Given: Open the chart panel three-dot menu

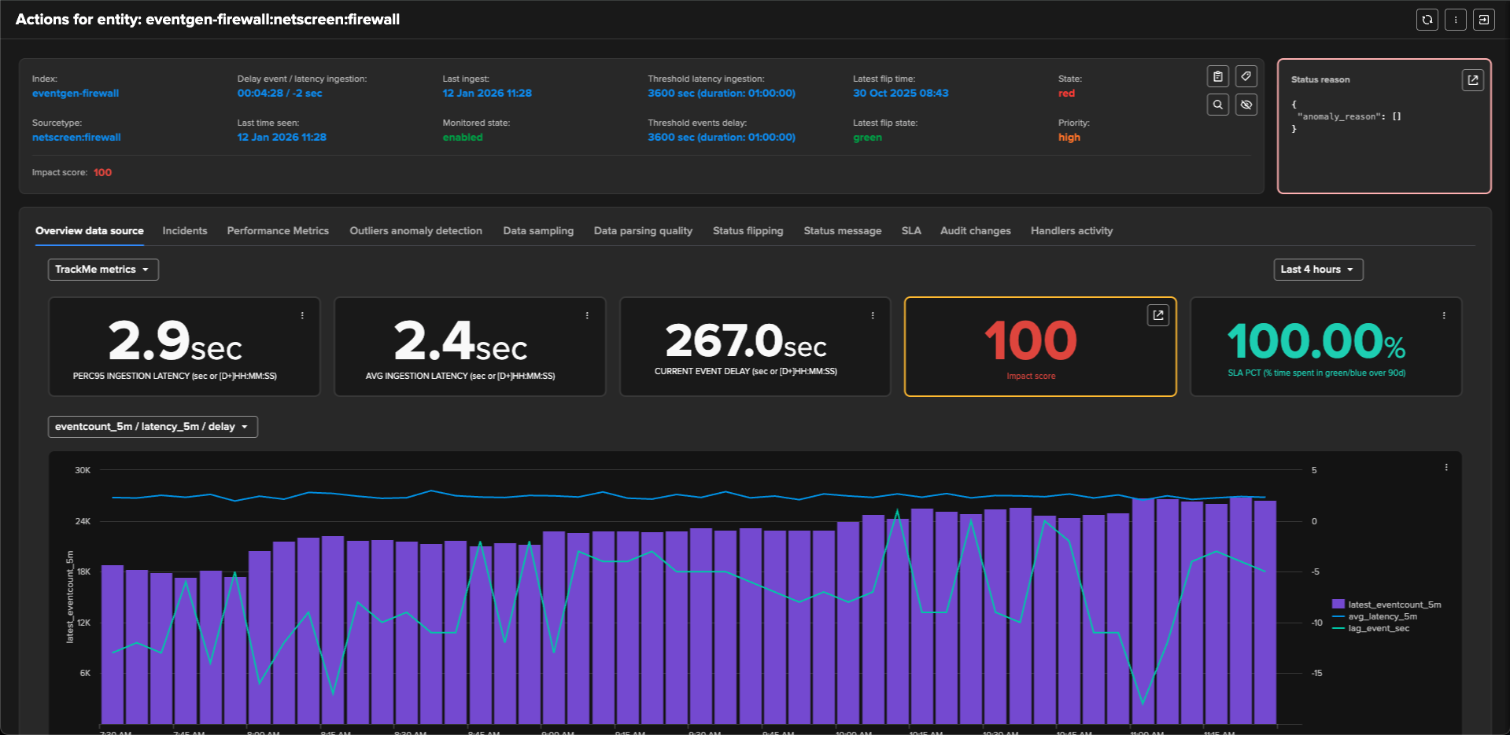Looking at the screenshot, I should (x=1445, y=468).
